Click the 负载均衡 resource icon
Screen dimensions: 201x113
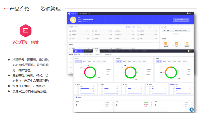(138, 31)
